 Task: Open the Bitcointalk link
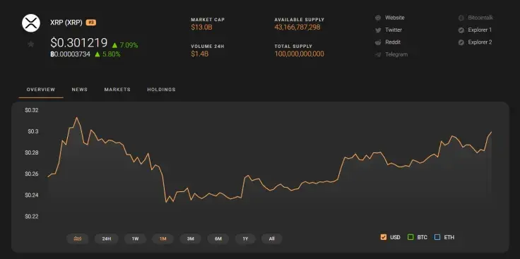tap(480, 18)
